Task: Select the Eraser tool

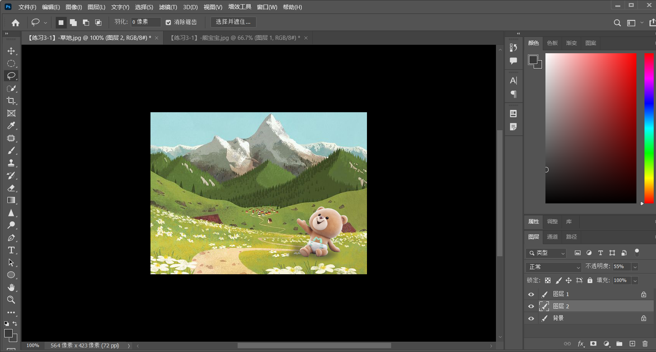Action: click(x=11, y=188)
